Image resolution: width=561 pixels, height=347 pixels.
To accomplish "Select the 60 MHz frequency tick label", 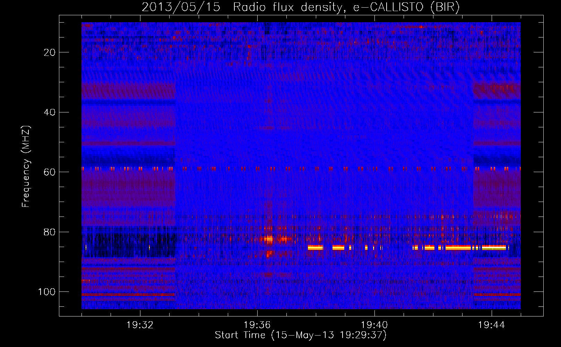I will point(50,172).
